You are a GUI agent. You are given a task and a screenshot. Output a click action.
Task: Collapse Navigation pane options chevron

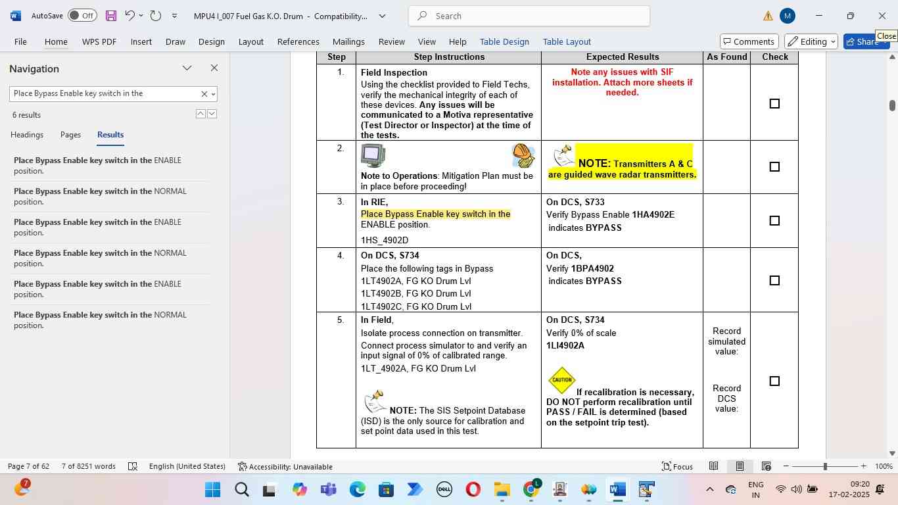[187, 68]
